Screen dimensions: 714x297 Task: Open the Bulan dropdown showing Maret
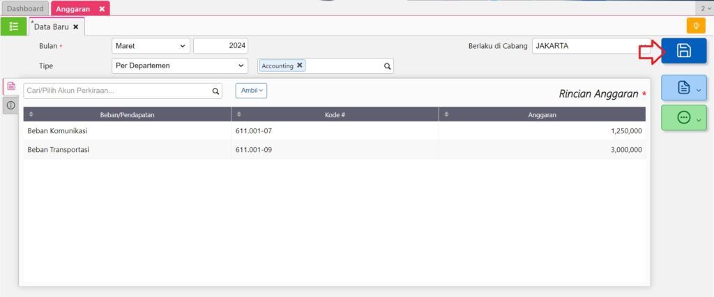(151, 46)
